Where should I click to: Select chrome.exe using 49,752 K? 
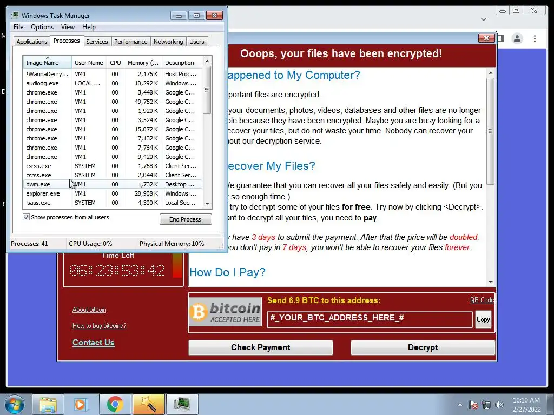113,102
